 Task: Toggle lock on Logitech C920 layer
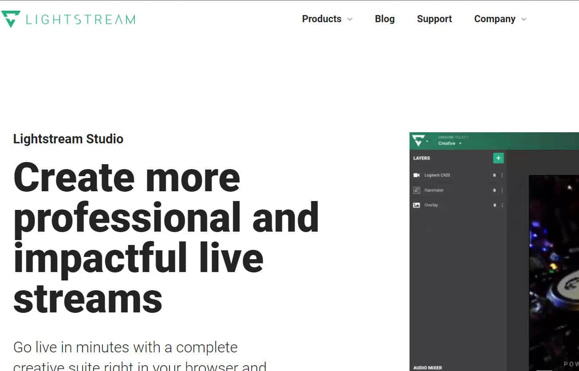495,175
